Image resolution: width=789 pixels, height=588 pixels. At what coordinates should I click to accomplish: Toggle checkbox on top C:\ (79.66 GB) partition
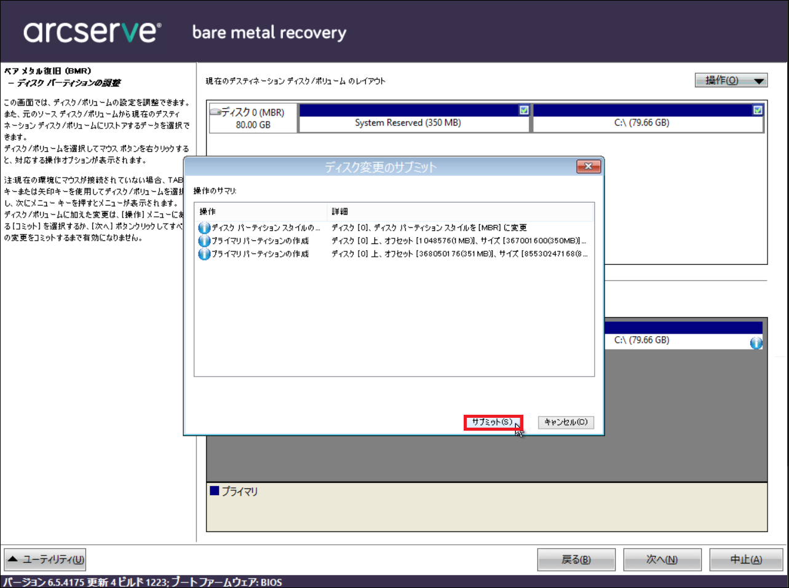coord(757,110)
